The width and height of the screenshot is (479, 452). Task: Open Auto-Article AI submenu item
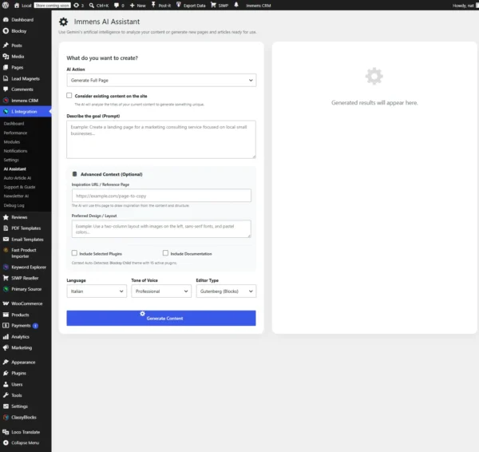pos(18,178)
